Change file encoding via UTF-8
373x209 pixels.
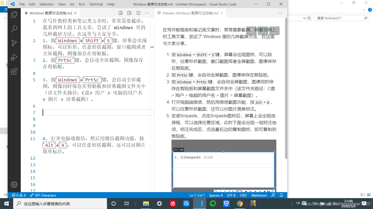(x=231, y=195)
